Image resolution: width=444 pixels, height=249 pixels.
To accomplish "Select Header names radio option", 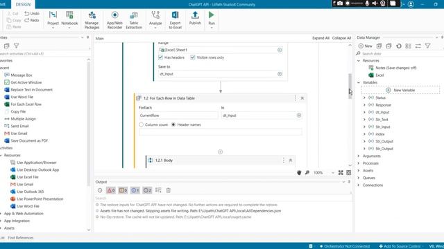I will [x=173, y=124].
